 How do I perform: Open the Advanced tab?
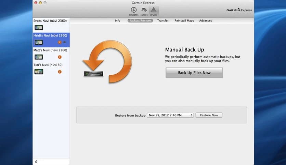tap(206, 20)
